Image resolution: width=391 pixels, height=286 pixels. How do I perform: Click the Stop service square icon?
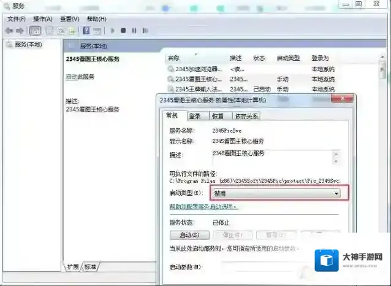(123, 31)
